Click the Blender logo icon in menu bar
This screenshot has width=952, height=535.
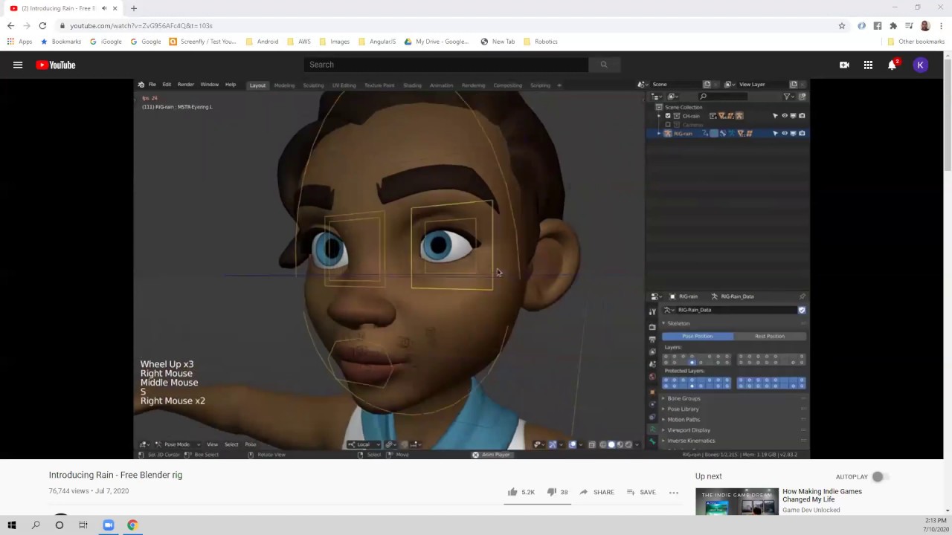[x=141, y=85]
